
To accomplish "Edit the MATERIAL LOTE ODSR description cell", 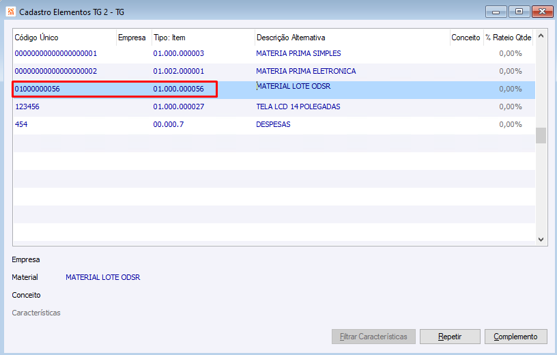I will point(352,89).
